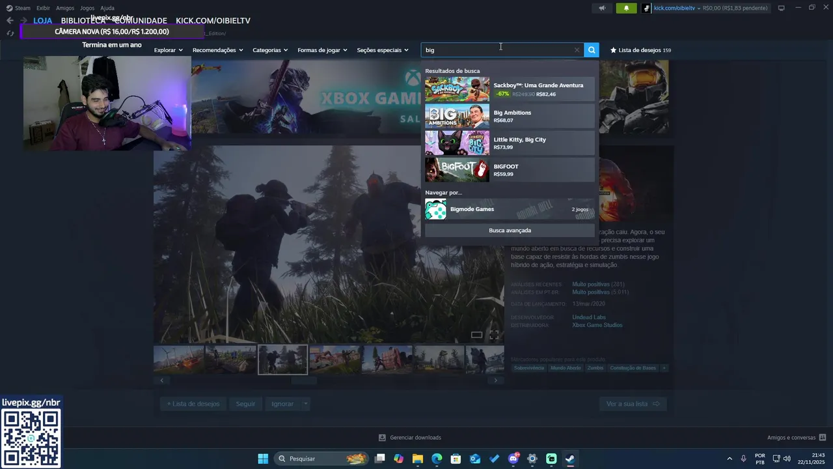The height and width of the screenshot is (469, 833).
Task: Click the Bigmode Games logo icon
Action: click(435, 209)
